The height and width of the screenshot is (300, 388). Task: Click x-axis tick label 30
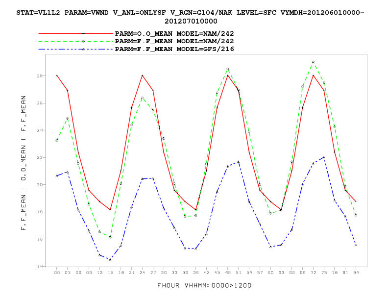[x=164, y=273]
